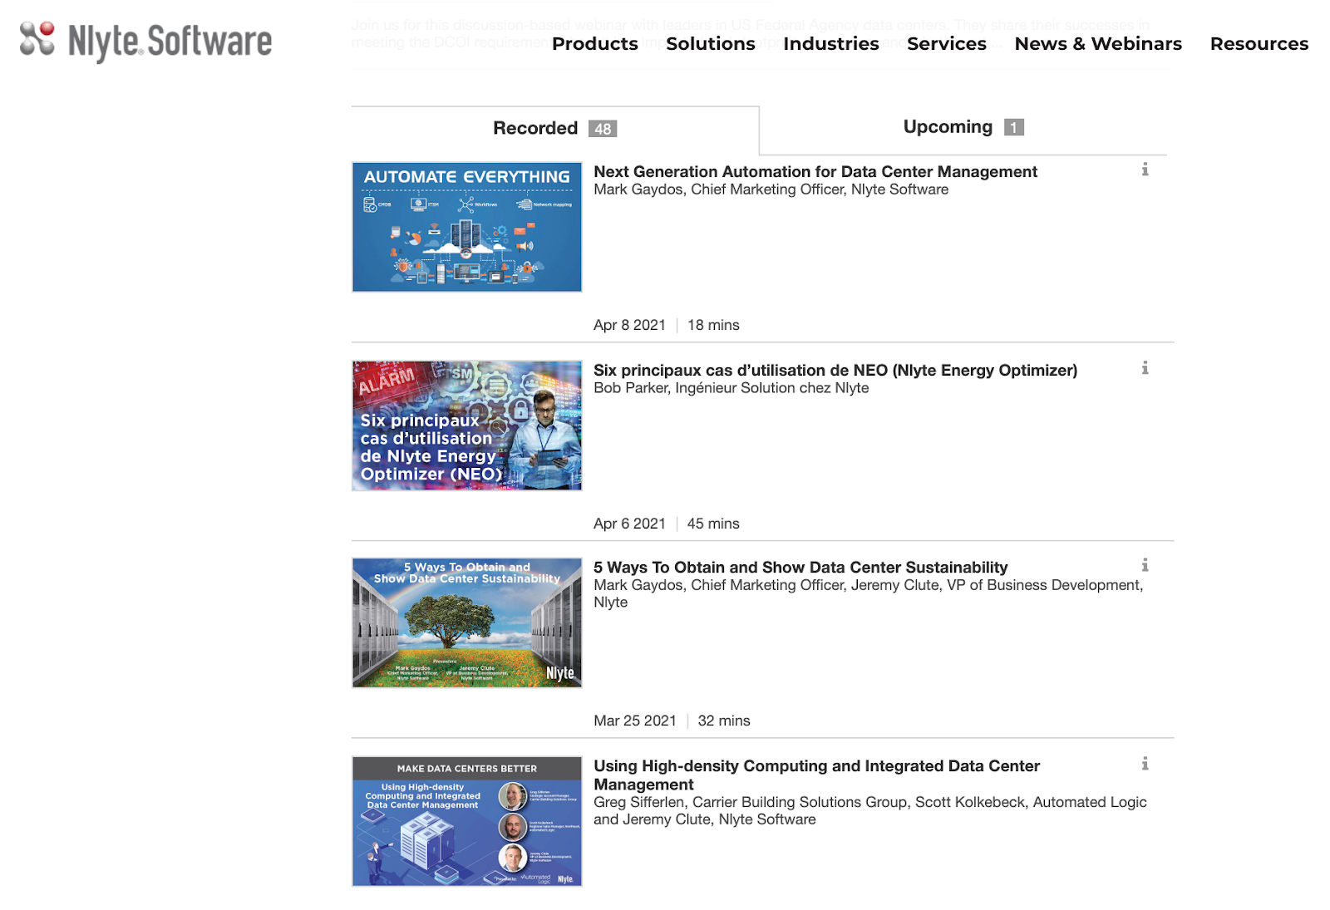Viewport: 1330px width, 910px height.
Task: Click the Automate Everything thumbnail
Action: click(467, 227)
